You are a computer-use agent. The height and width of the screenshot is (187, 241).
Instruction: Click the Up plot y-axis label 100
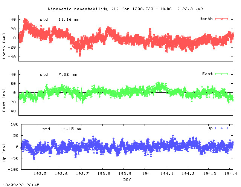(x=14, y=124)
